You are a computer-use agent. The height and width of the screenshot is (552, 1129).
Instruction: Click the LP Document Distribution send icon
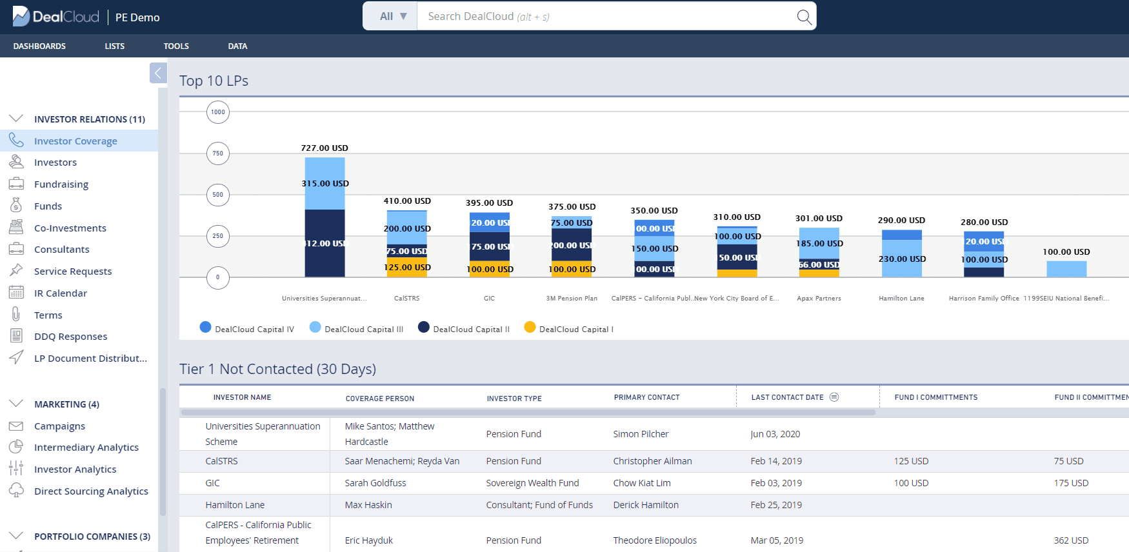(16, 358)
